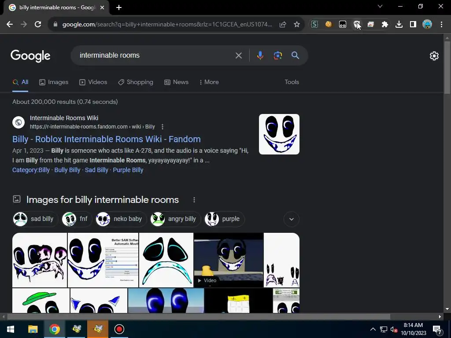451x338 pixels.
Task: Open File Explorer from the taskbar
Action: [x=33, y=329]
